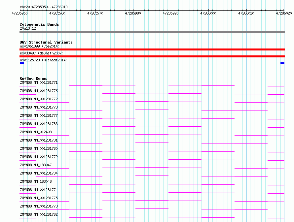The image size is (294, 222).
Task: Select transcript ZMYND8|NM_001281773
Action: coord(39,206)
